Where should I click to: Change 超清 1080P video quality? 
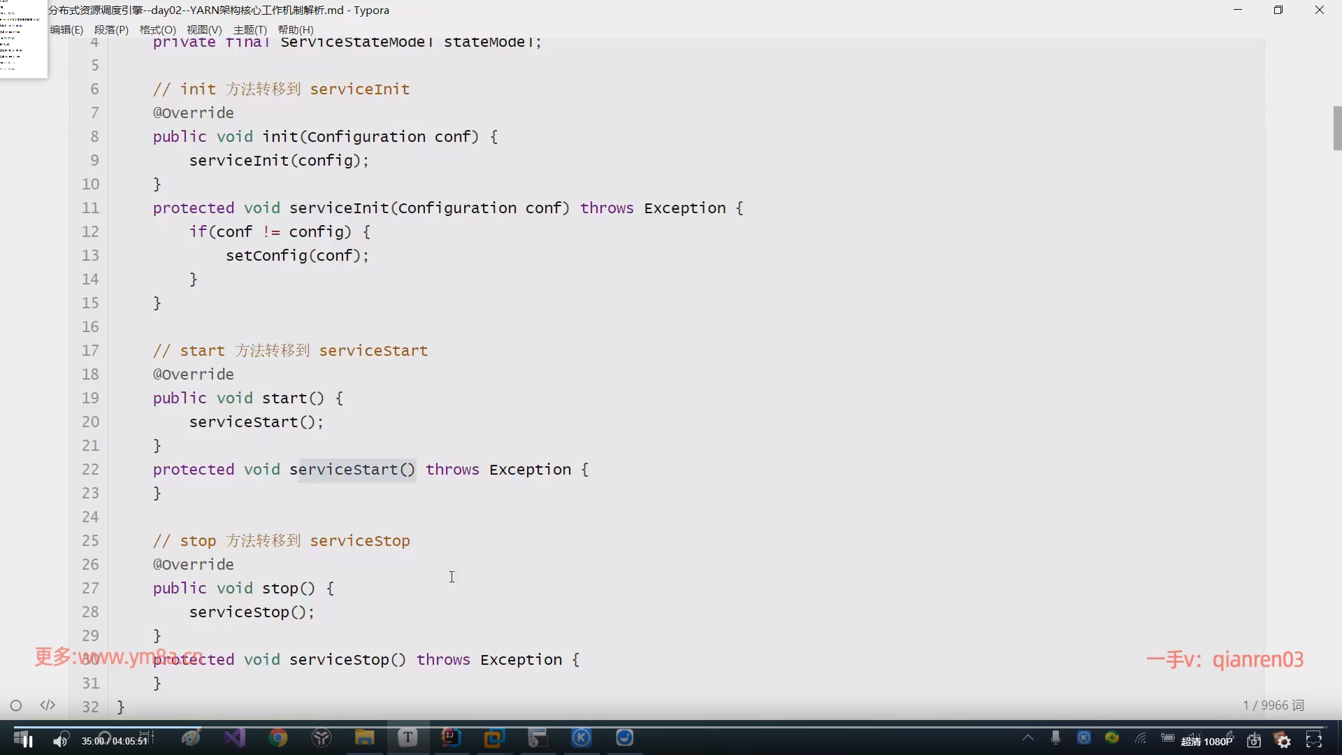tap(1207, 741)
